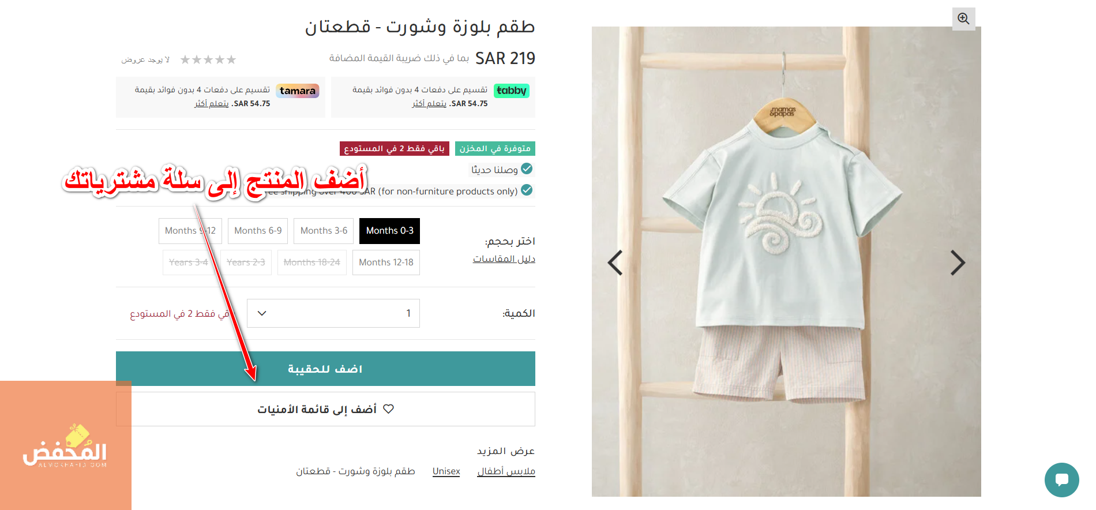Show next product image with right arrow
The height and width of the screenshot is (510, 1096).
[x=958, y=263]
